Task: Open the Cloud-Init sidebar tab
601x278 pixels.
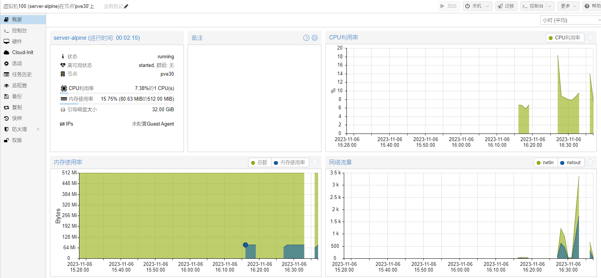Action: coord(23,52)
